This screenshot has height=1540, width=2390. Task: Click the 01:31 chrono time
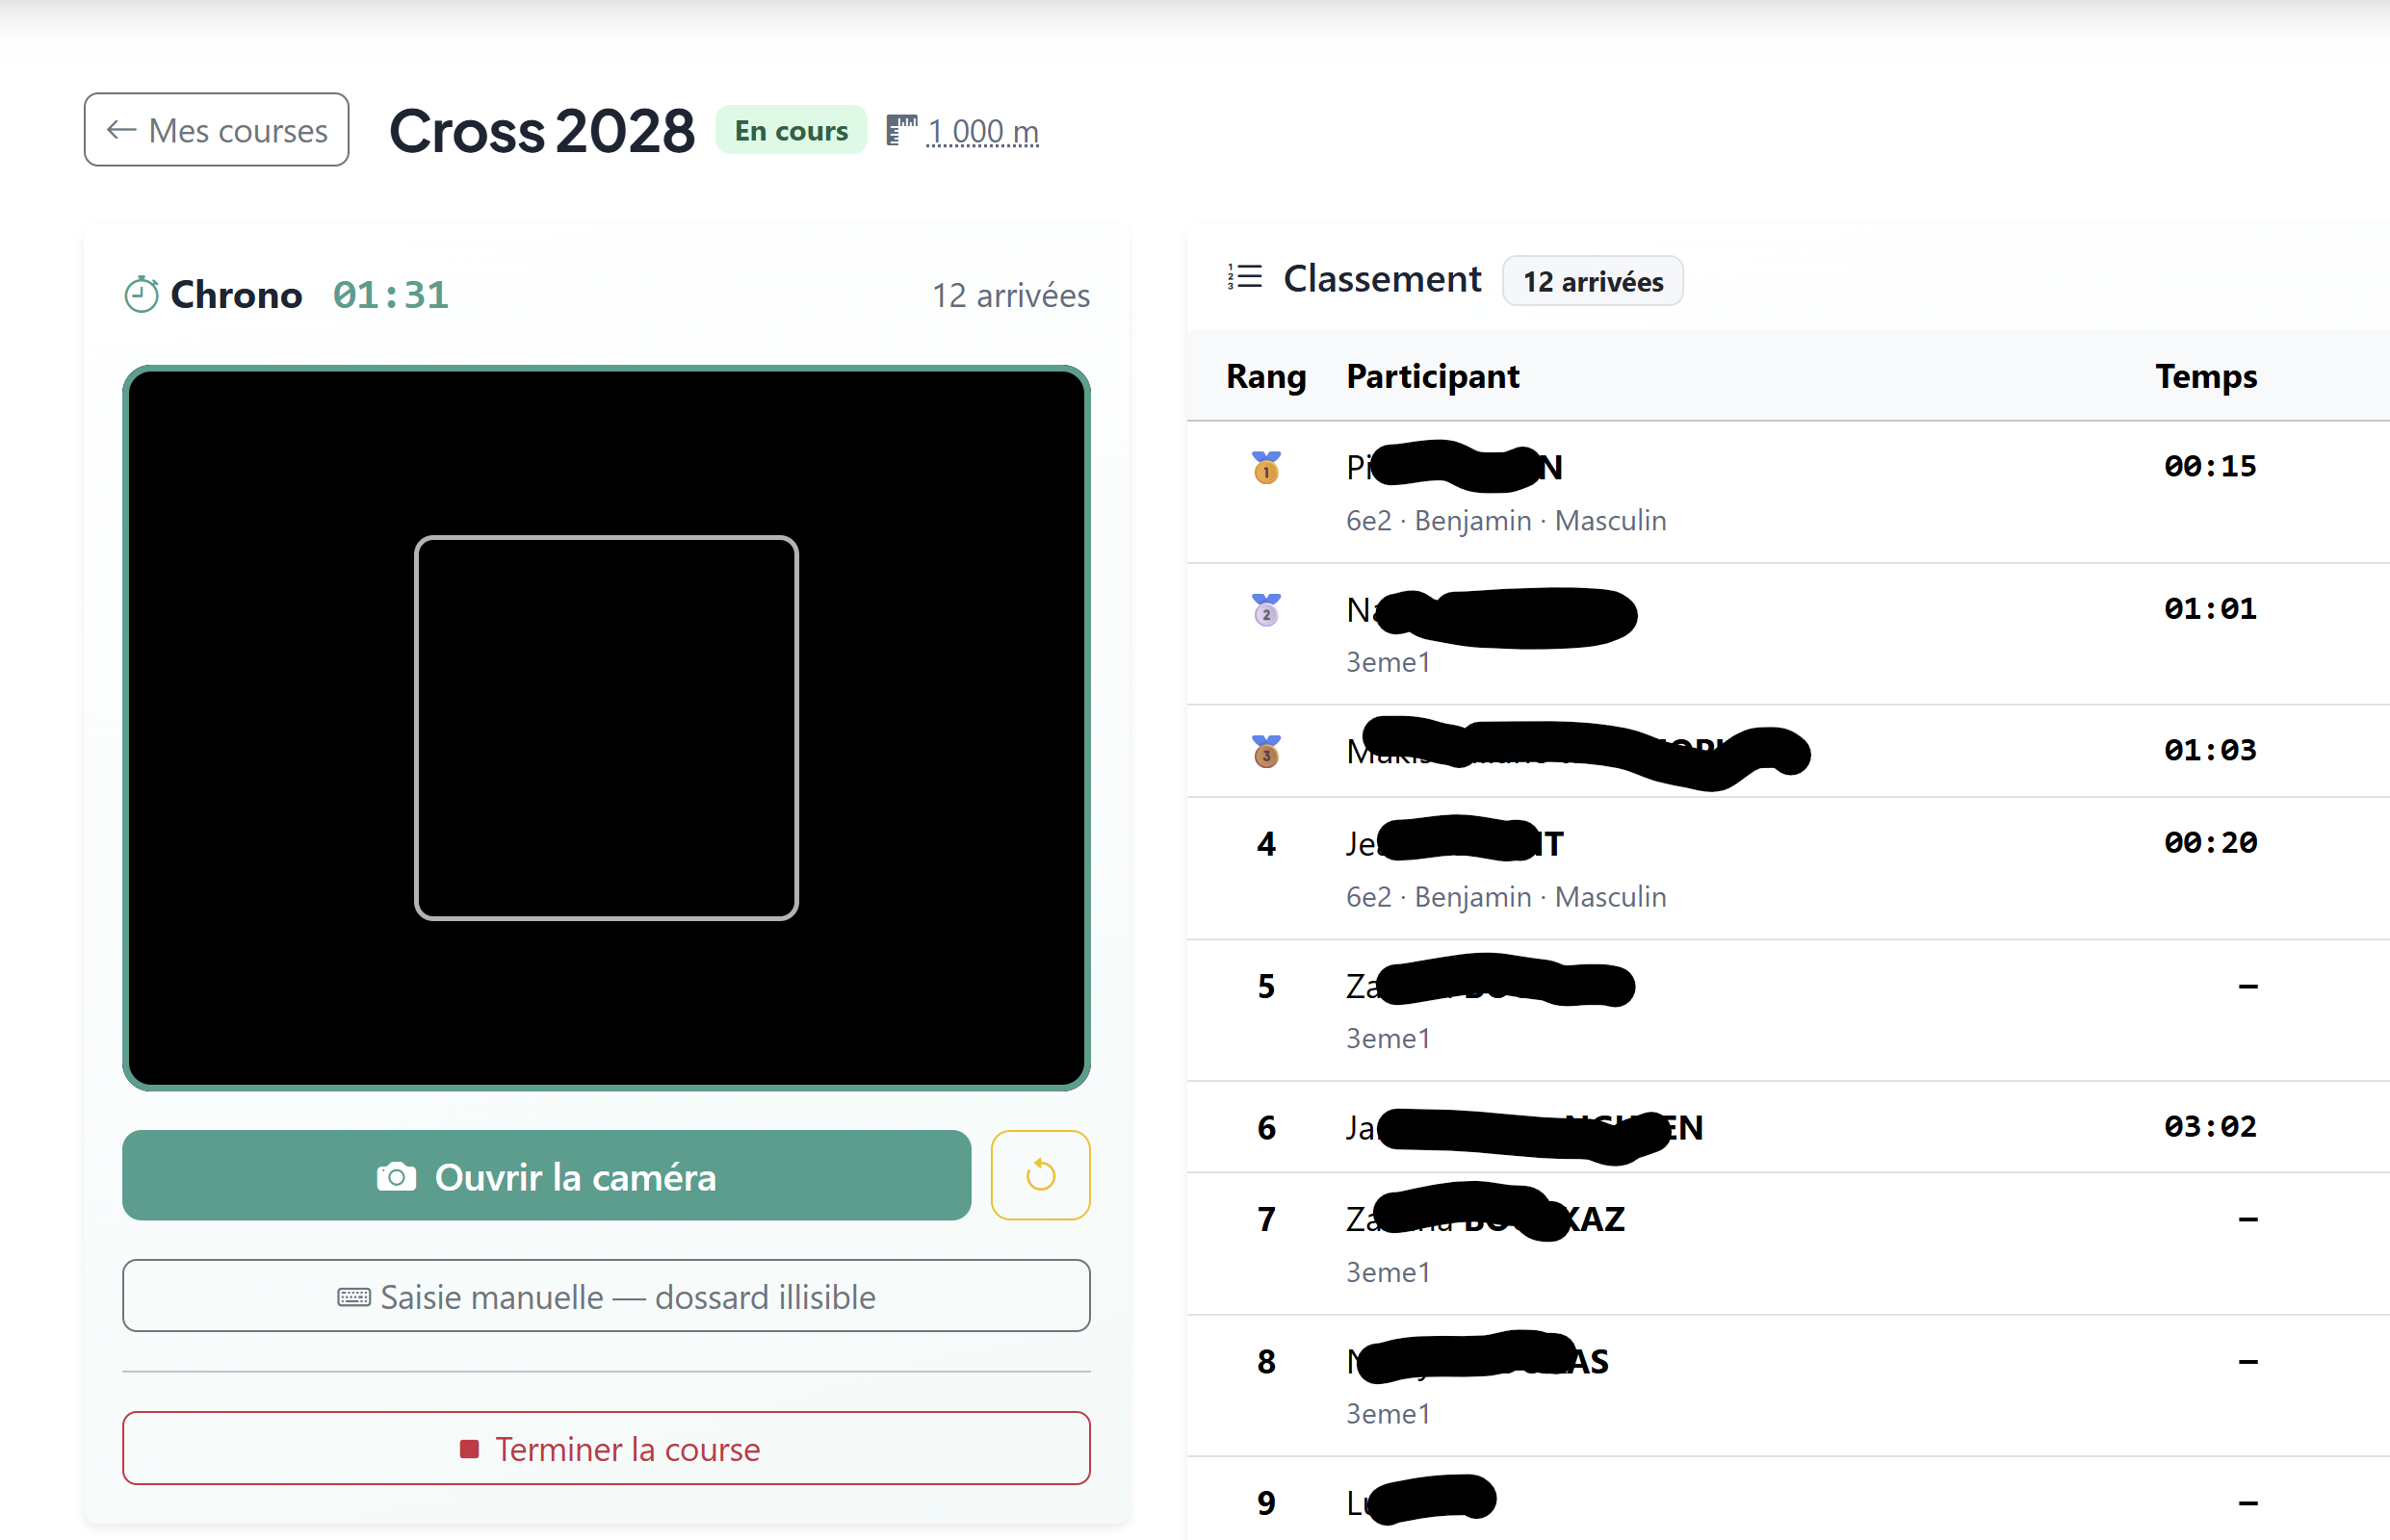(x=391, y=295)
